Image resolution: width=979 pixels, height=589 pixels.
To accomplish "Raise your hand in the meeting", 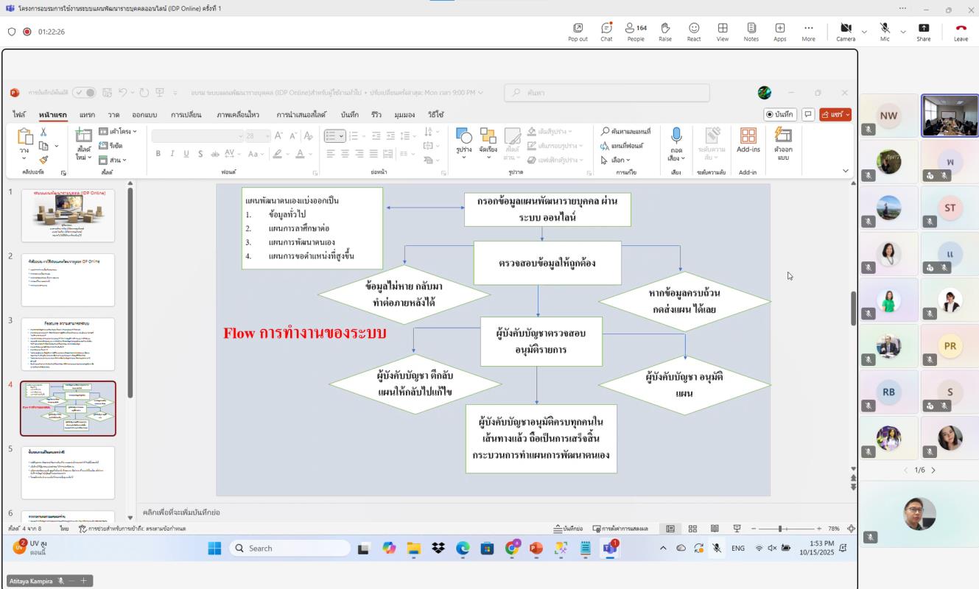I will click(x=665, y=32).
